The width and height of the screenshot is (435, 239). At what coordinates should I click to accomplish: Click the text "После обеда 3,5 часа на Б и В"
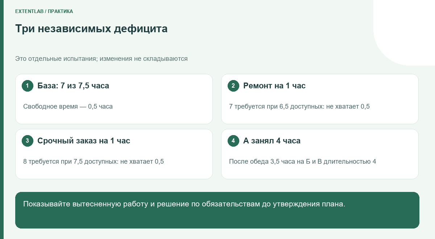click(x=275, y=162)
